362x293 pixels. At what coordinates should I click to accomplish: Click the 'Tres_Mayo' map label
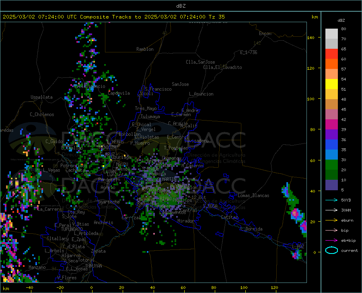coord(146,108)
